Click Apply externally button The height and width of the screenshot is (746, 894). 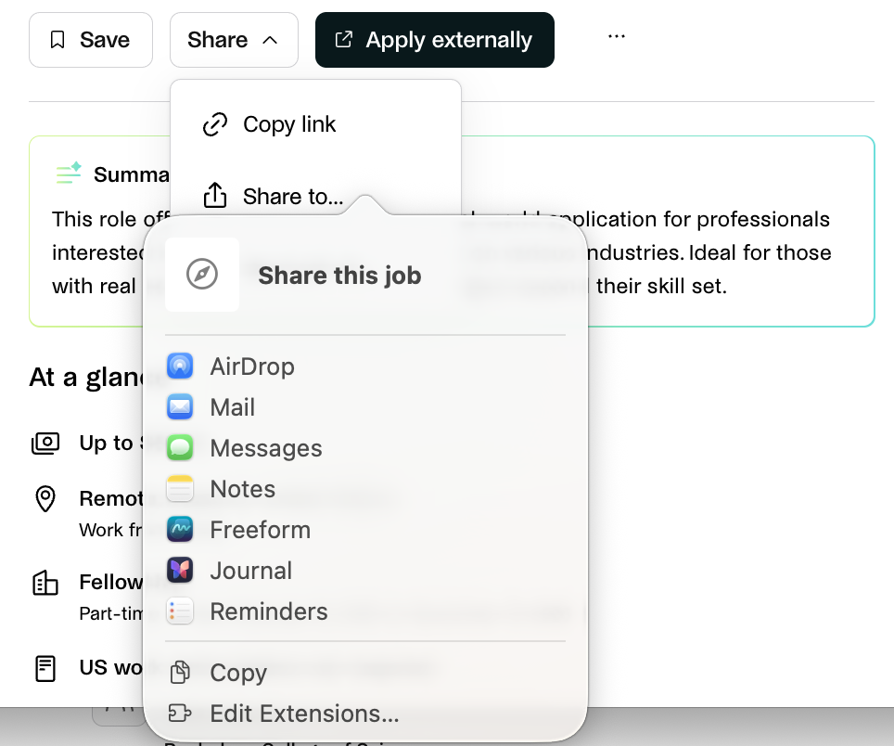click(434, 40)
